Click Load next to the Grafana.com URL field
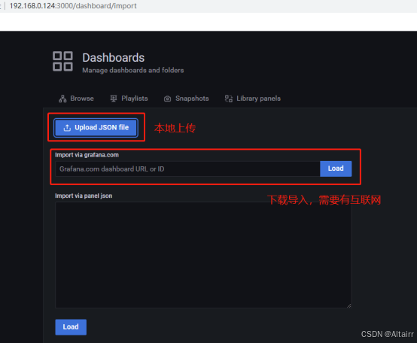The image size is (417, 343). coord(336,168)
